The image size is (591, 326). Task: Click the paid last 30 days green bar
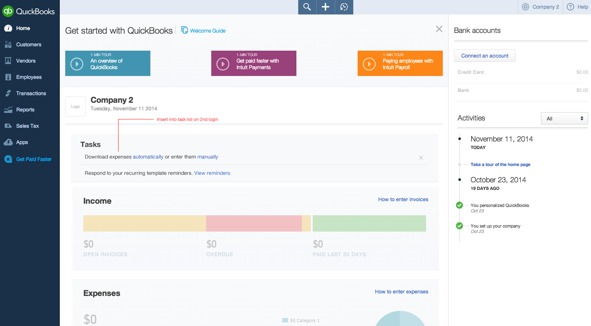[369, 223]
